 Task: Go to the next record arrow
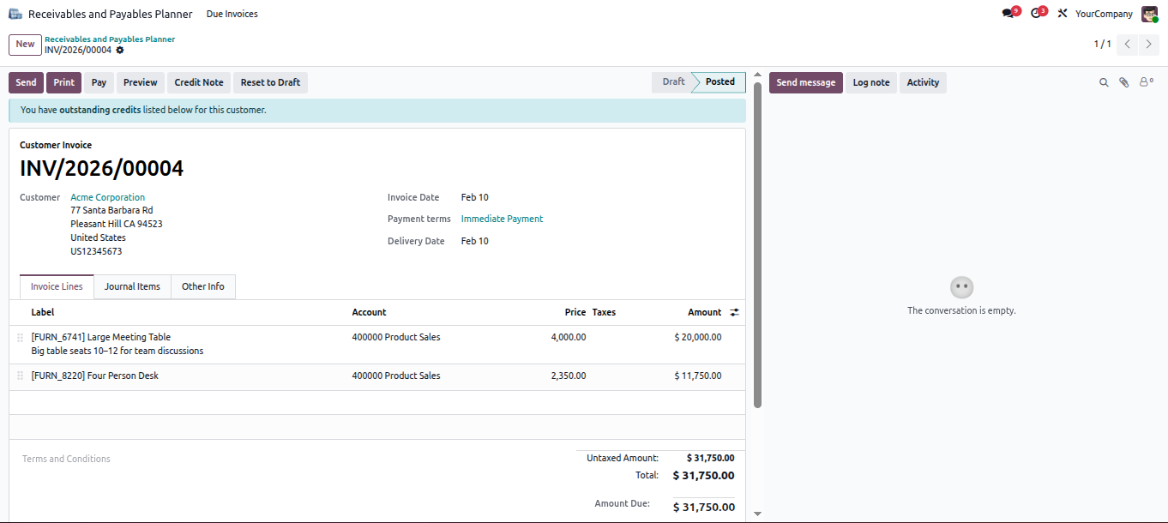pyautogui.click(x=1149, y=44)
